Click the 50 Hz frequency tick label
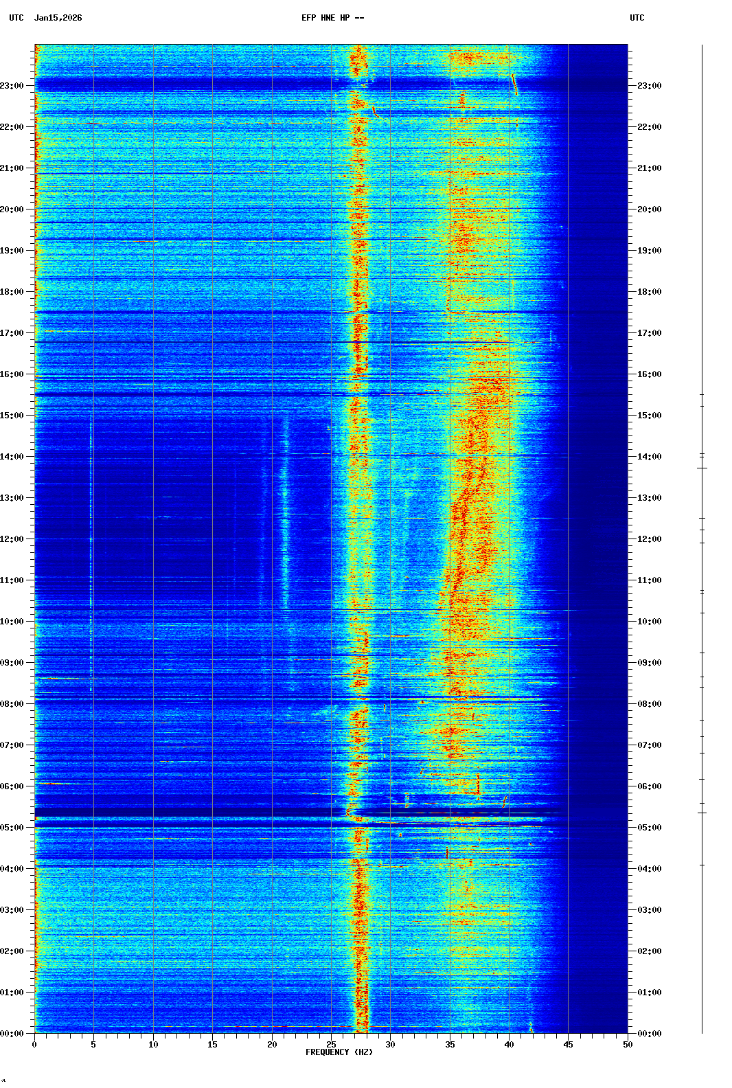Image resolution: width=732 pixels, height=1088 pixels. [x=628, y=1045]
